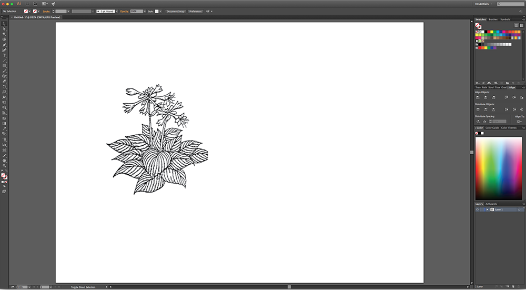Toggle Layer 1 visibility eye

click(478, 209)
